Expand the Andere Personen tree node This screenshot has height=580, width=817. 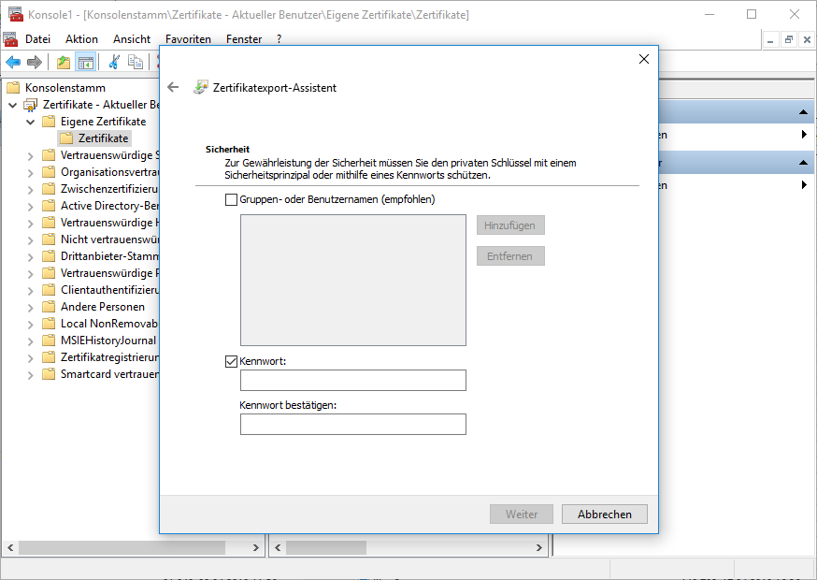(x=31, y=307)
